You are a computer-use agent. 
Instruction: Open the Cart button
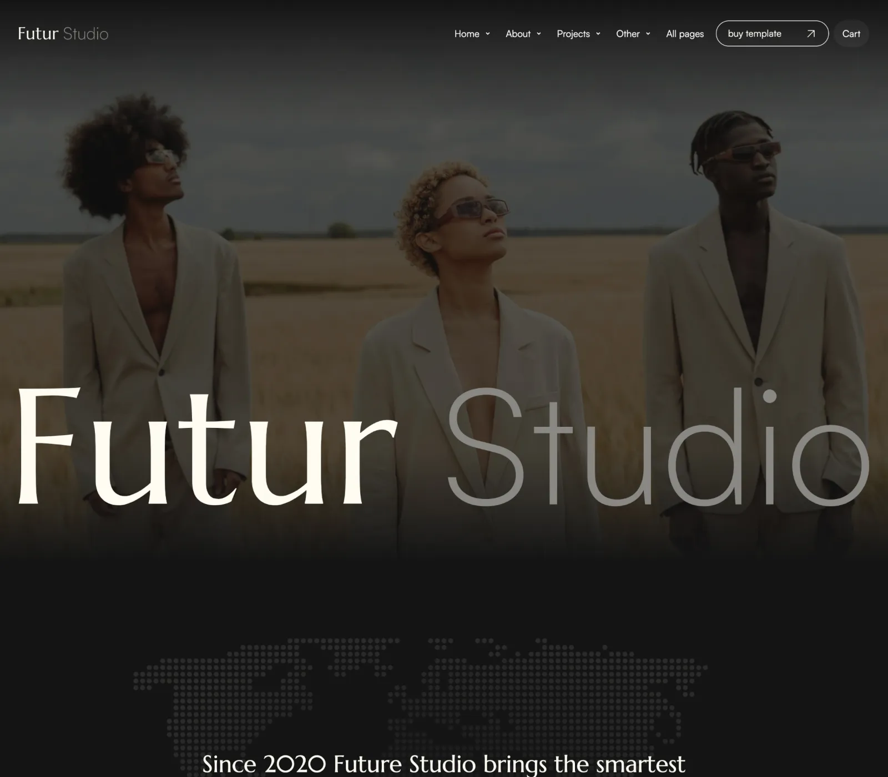pos(851,34)
